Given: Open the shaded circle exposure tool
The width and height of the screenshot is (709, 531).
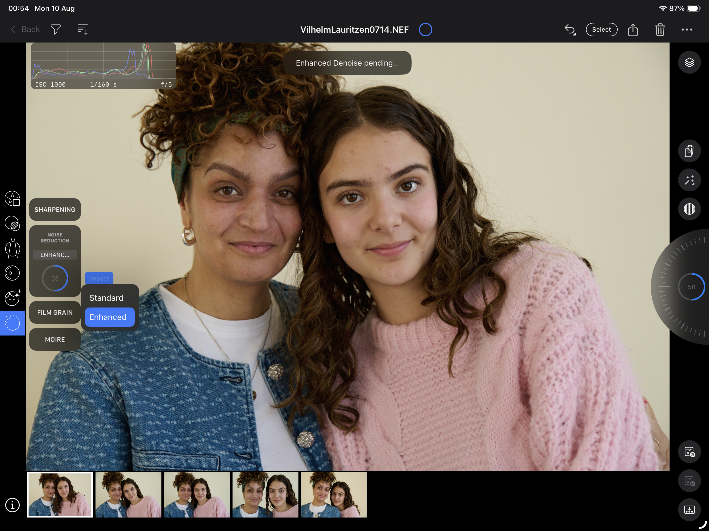Looking at the screenshot, I should tap(12, 223).
